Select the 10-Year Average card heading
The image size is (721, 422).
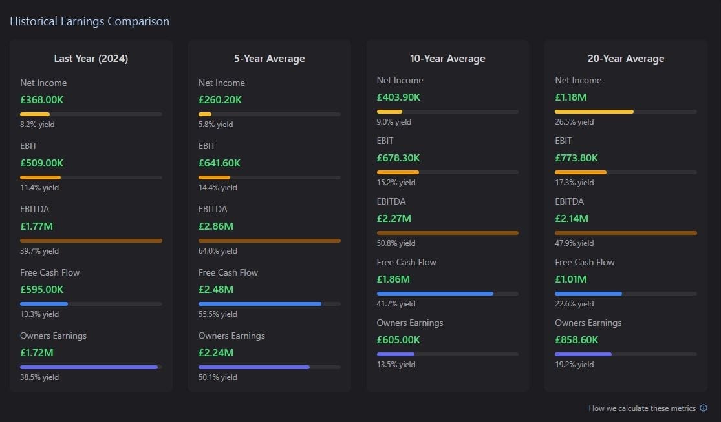tap(447, 59)
